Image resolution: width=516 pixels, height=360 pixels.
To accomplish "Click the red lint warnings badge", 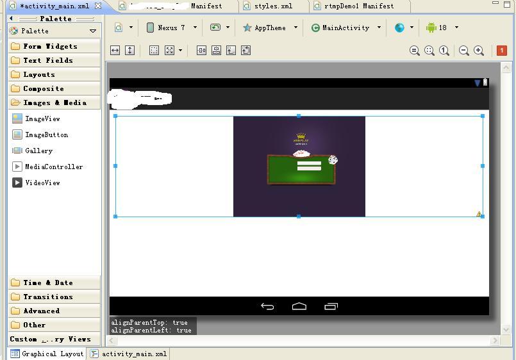I will click(x=502, y=51).
